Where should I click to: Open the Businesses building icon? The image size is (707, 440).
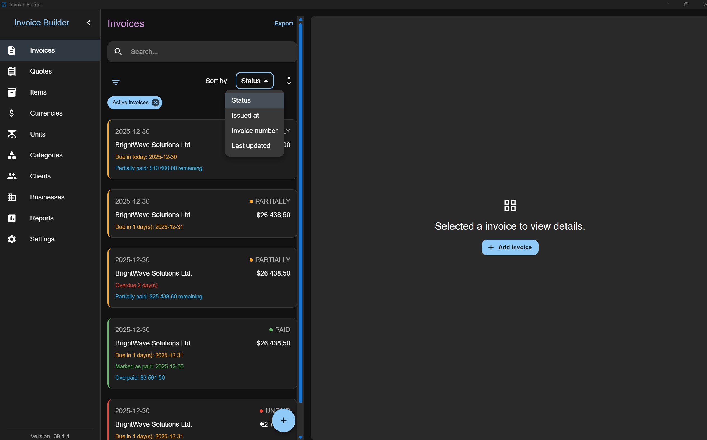click(12, 197)
